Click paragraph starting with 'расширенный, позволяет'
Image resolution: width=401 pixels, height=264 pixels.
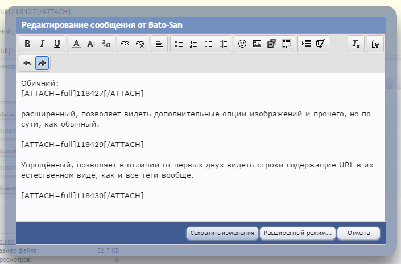coord(196,119)
